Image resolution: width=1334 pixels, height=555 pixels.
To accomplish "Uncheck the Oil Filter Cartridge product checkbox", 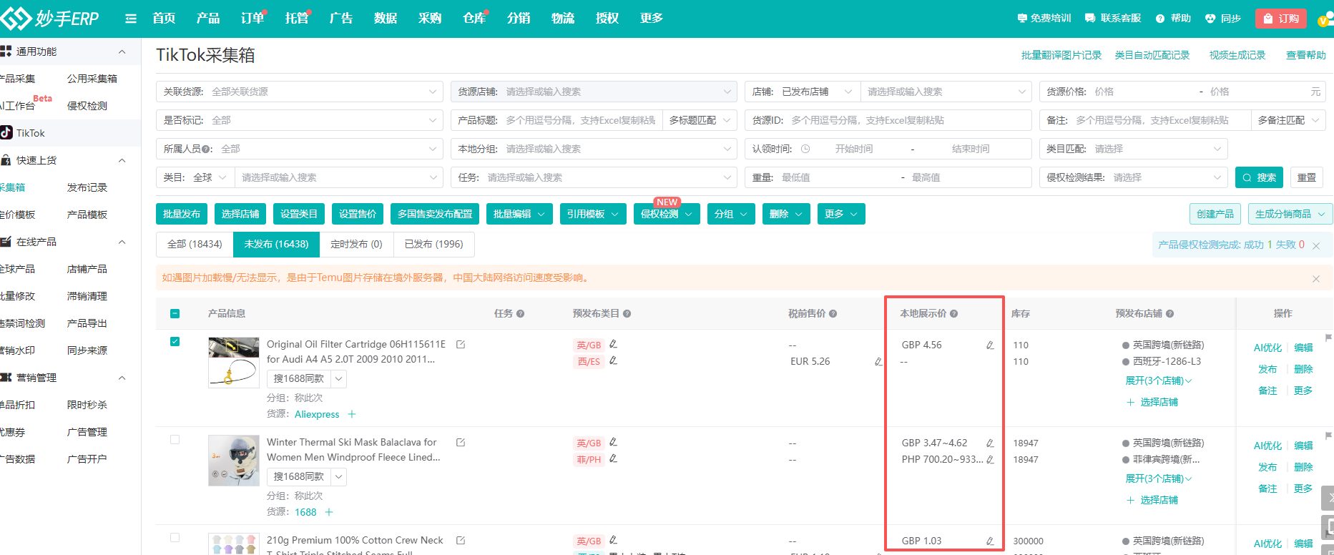I will click(x=175, y=342).
